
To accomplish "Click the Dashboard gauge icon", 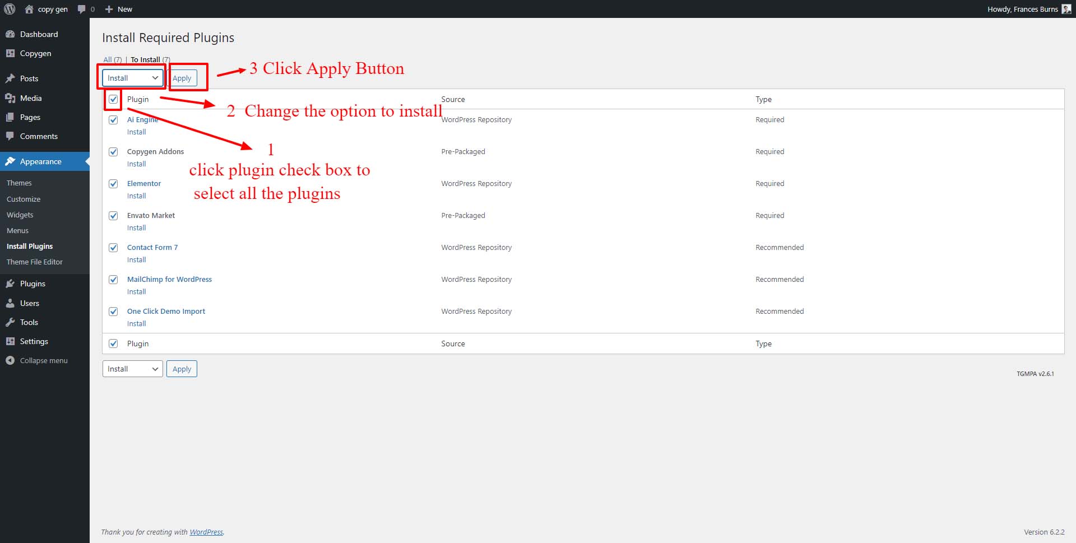I will coord(10,34).
